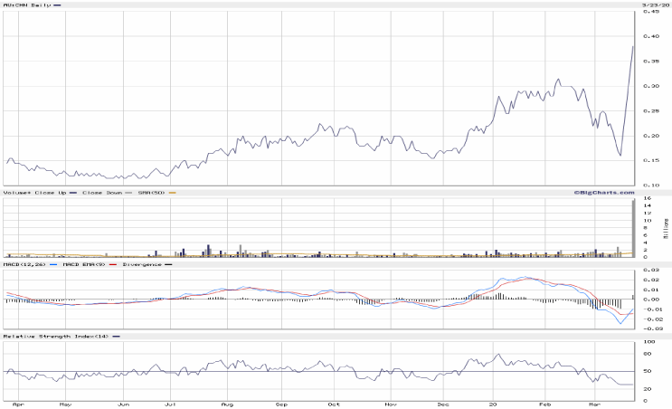Click the 3/23/20 date label
The height and width of the screenshot is (409, 672).
(x=650, y=5)
